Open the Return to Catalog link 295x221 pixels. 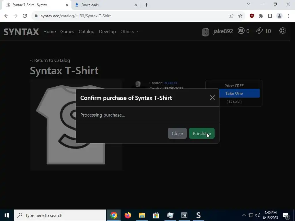click(x=50, y=60)
